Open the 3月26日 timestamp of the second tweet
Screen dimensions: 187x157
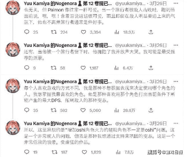[x=158, y=45]
